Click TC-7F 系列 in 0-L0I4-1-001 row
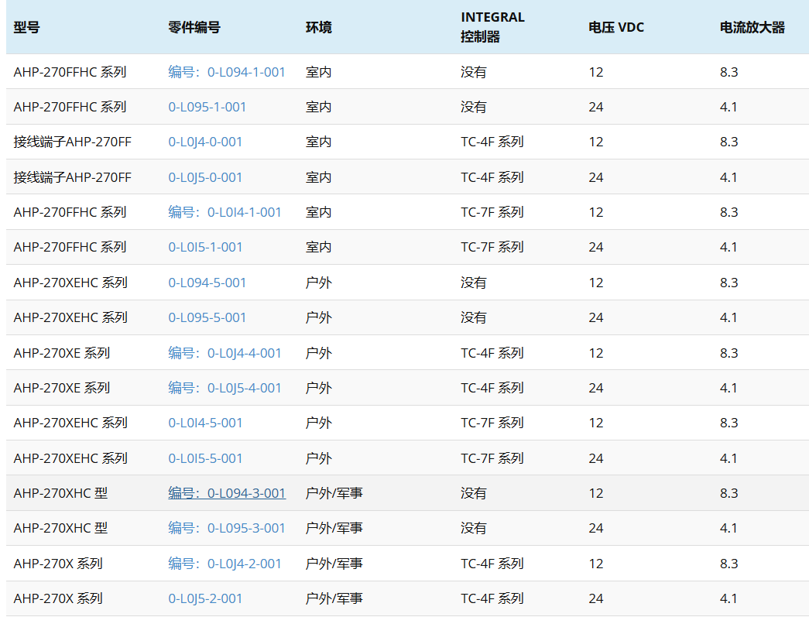This screenshot has width=809, height=617. (x=492, y=212)
